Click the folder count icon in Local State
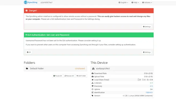 click(143, 80)
